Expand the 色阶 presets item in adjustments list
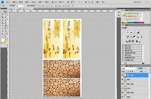Image resolution: width=151 pixels, height=99 pixels. [x=132, y=46]
